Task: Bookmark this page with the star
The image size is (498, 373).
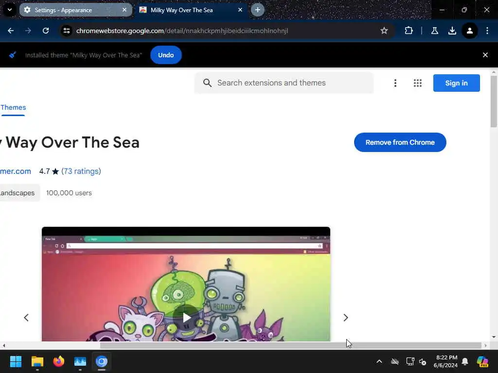Action: click(x=384, y=31)
